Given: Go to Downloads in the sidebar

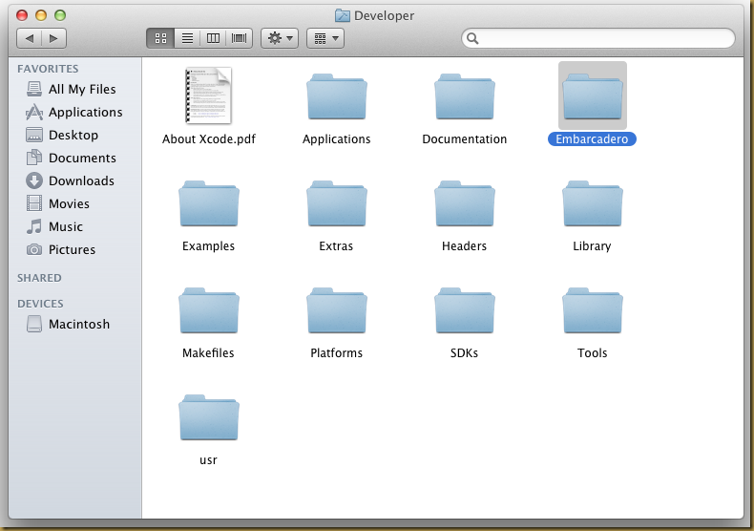Looking at the screenshot, I should click(81, 181).
